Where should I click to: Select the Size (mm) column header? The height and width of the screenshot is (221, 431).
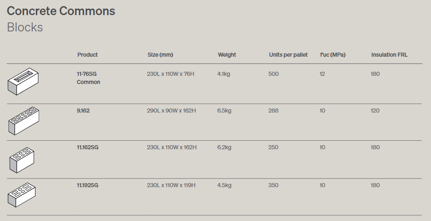point(160,55)
